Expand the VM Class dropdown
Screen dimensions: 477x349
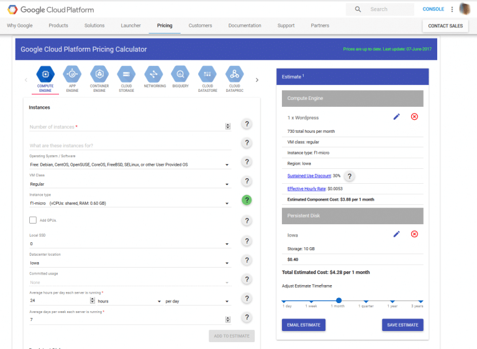click(130, 184)
